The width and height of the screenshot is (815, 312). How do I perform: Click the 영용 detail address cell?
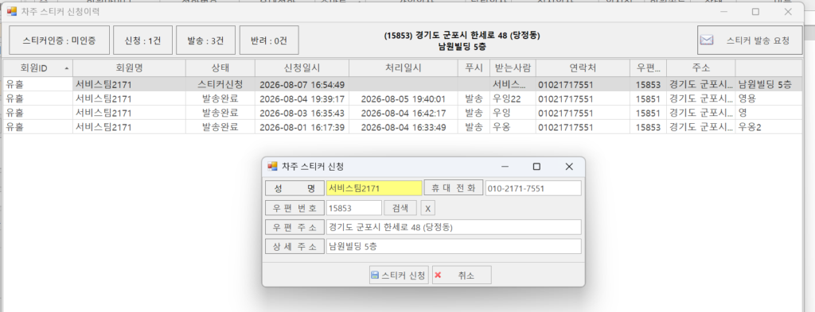pos(768,98)
